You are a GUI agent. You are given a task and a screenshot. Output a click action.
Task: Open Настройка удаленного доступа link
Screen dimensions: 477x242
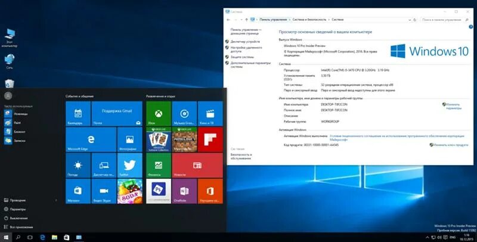(246, 49)
